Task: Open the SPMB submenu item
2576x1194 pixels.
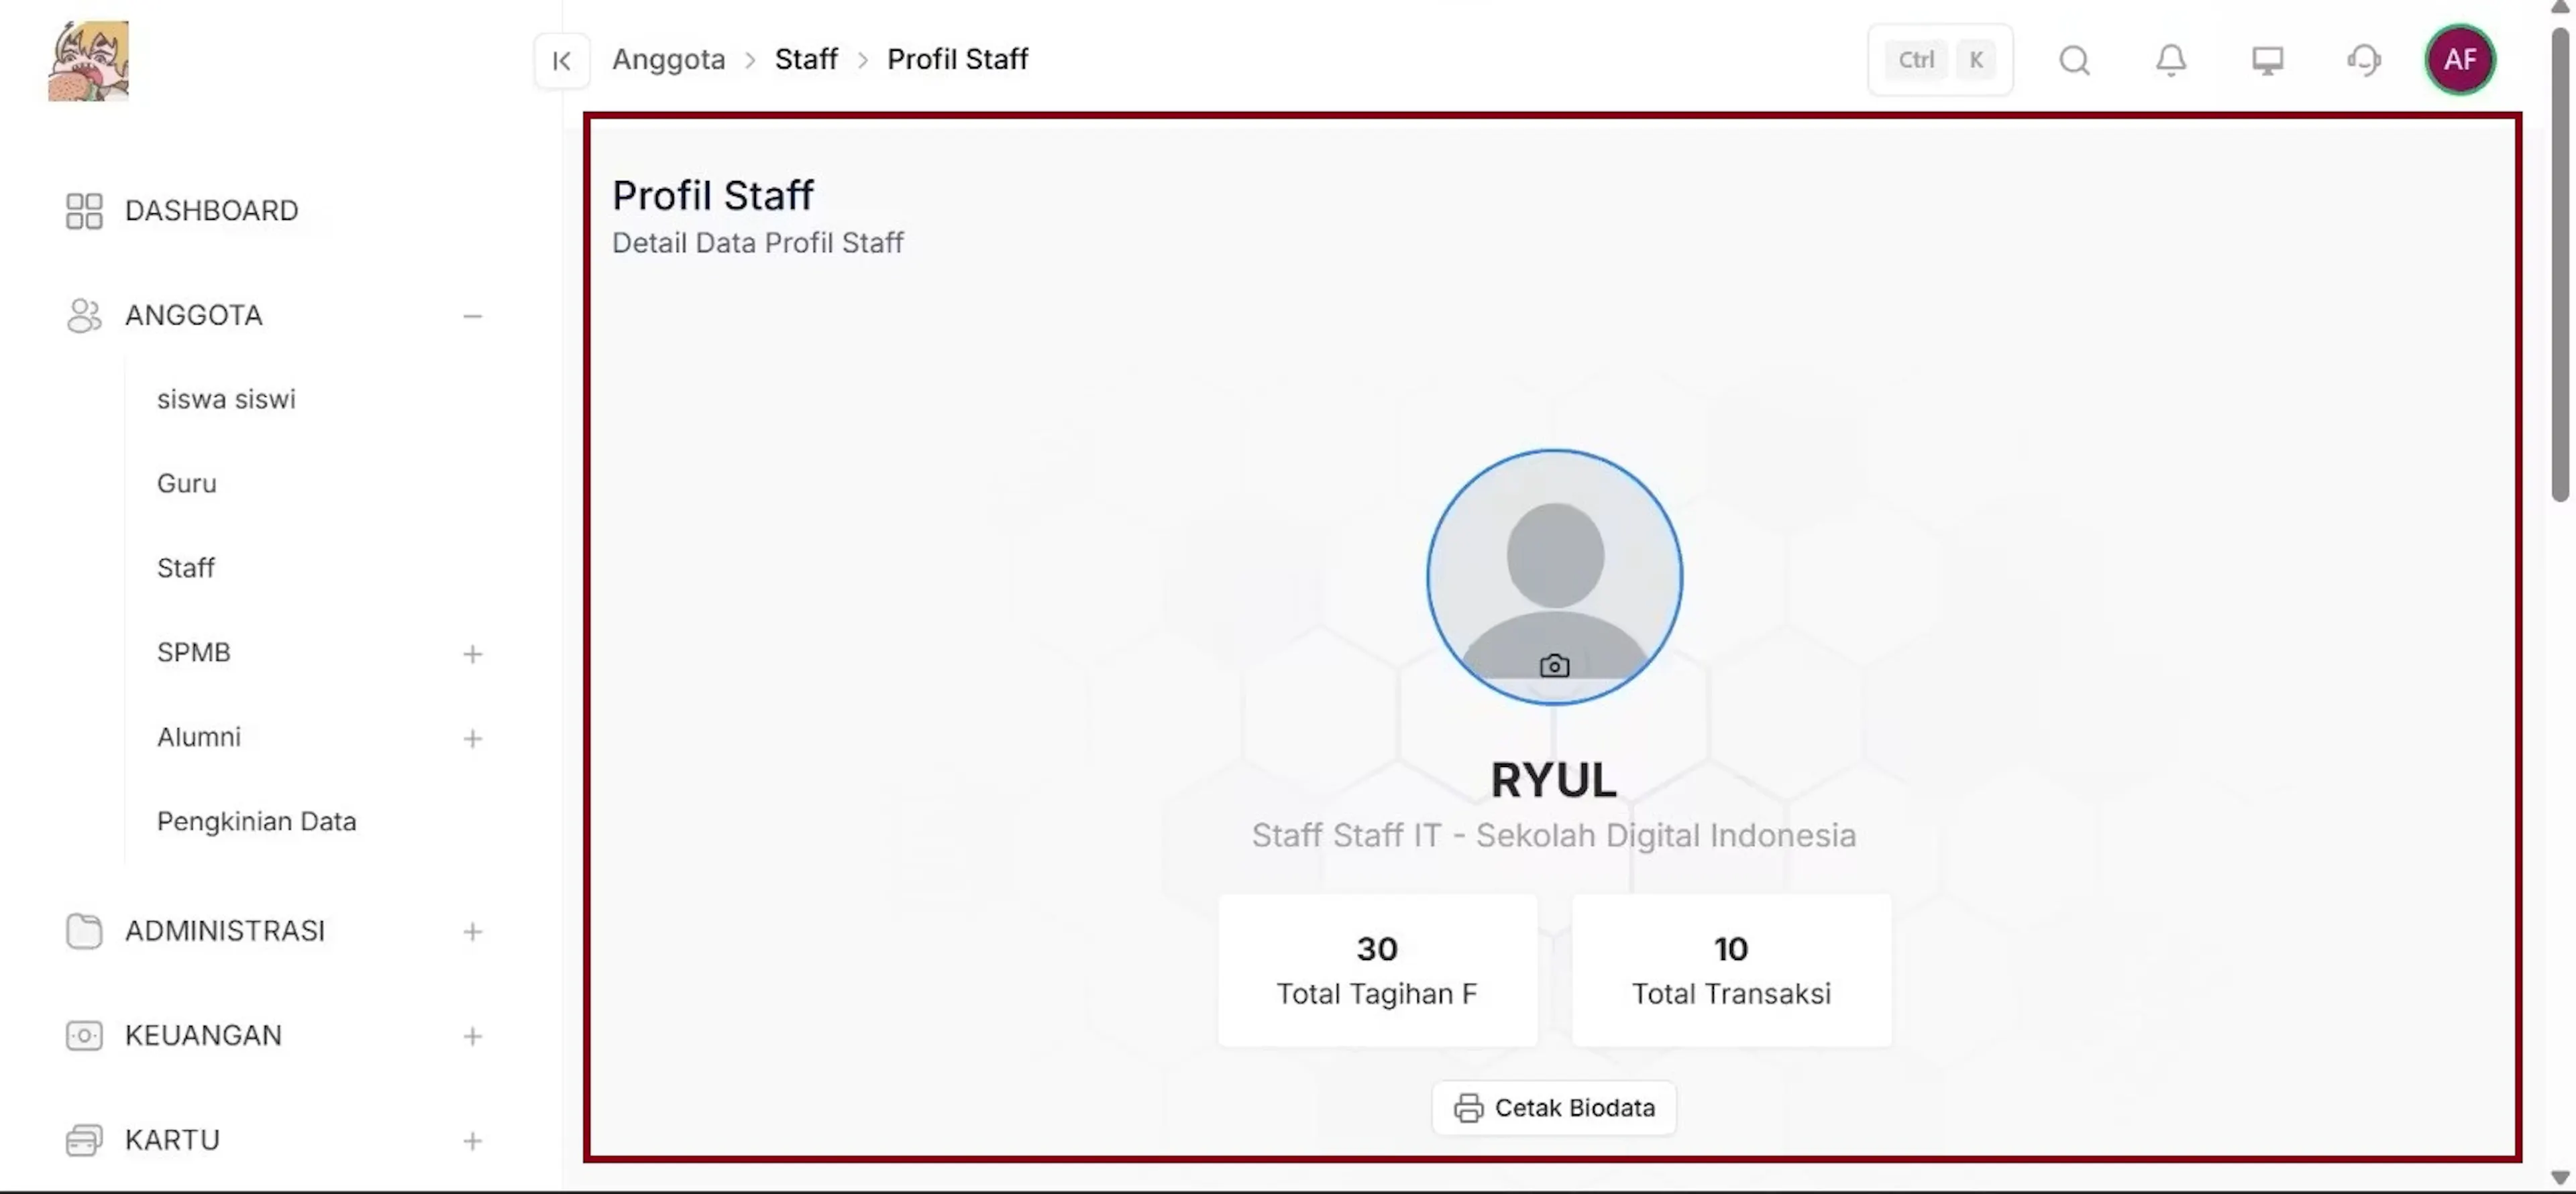Action: (194, 652)
